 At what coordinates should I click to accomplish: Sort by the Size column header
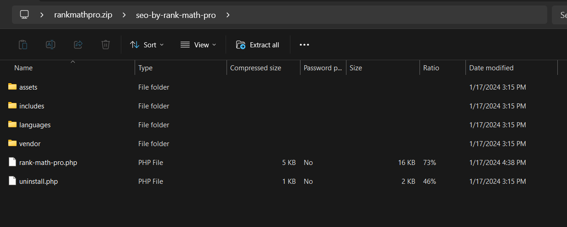click(x=356, y=68)
